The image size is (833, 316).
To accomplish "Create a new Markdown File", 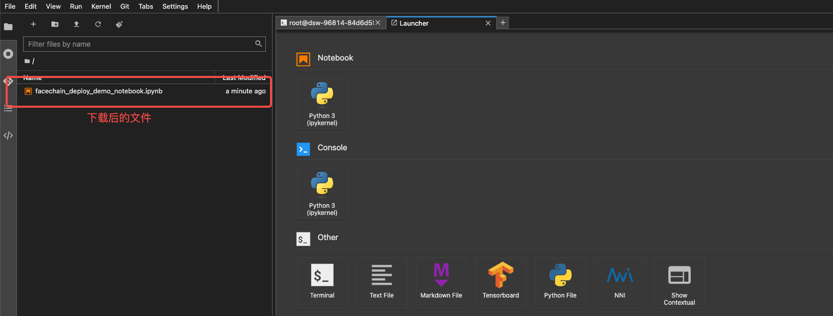I will point(441,283).
